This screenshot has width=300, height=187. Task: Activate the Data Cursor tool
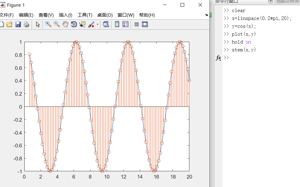click(82, 24)
